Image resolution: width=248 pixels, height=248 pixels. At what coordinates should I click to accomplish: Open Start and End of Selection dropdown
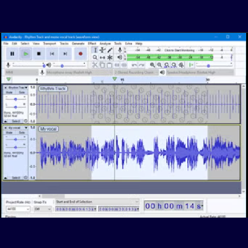[x=97, y=201]
